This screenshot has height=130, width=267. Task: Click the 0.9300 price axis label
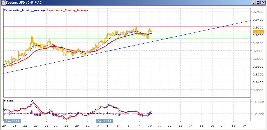pyautogui.click(x=258, y=27)
